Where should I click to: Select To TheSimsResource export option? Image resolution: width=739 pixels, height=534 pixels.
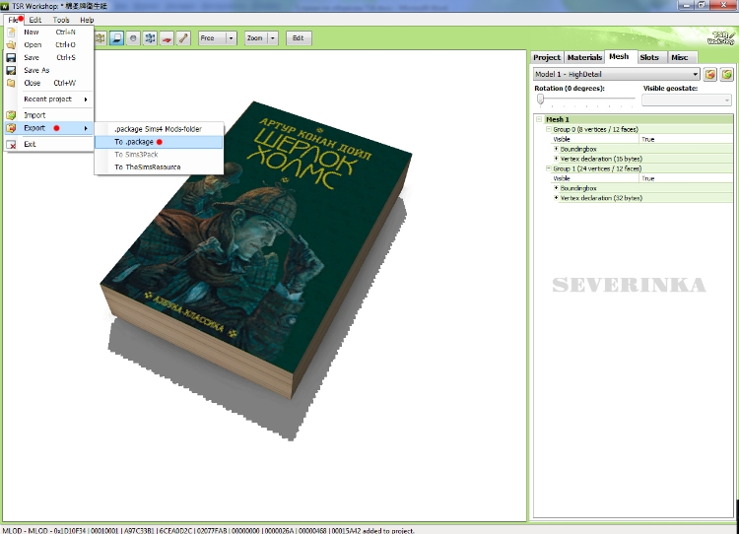(x=159, y=167)
